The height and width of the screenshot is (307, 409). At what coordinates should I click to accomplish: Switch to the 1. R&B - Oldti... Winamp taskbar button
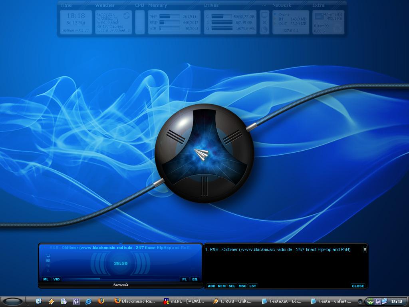coord(233,301)
